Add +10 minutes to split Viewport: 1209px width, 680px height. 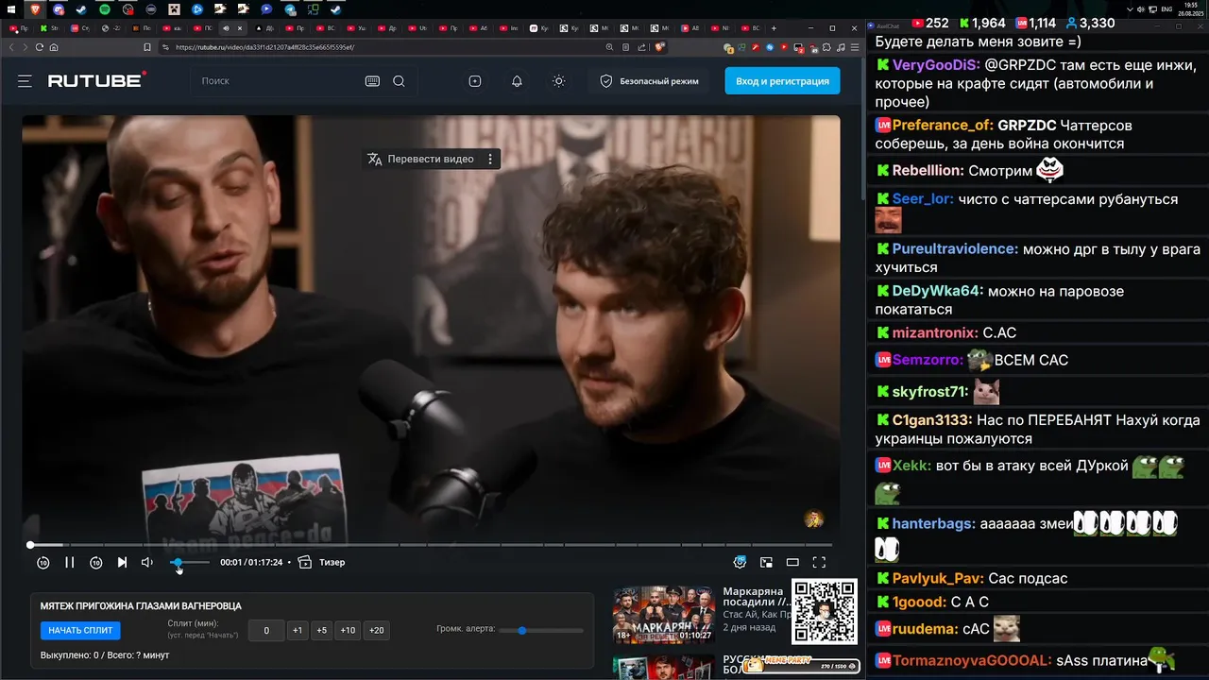tap(348, 631)
